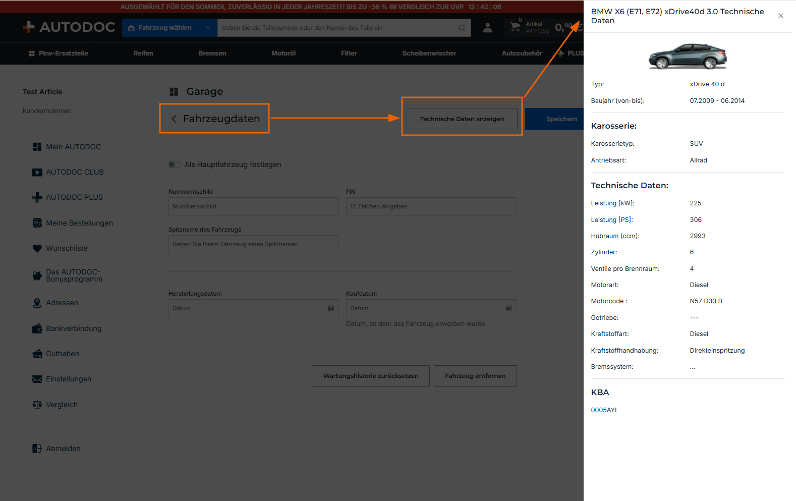Open the Motoröl menu item
The height and width of the screenshot is (501, 796).
283,53
